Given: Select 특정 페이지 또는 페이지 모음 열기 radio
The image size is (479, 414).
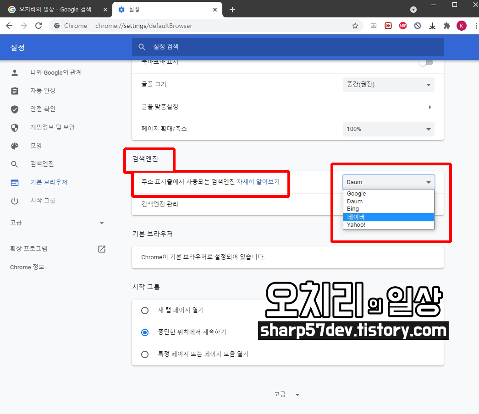Looking at the screenshot, I should (145, 354).
